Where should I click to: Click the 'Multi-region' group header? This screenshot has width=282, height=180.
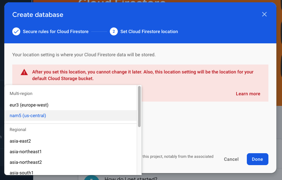(x=21, y=94)
